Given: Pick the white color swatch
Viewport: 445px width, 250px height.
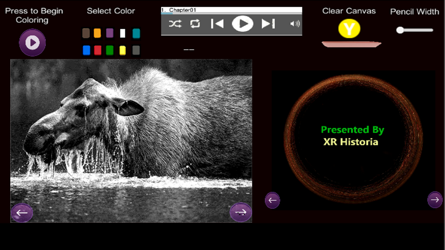Looking at the screenshot, I should click(123, 33).
